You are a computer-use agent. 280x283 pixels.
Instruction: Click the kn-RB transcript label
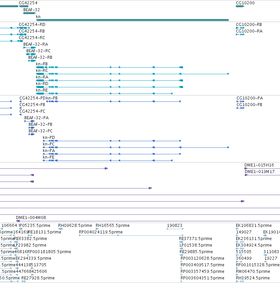pos(42,64)
